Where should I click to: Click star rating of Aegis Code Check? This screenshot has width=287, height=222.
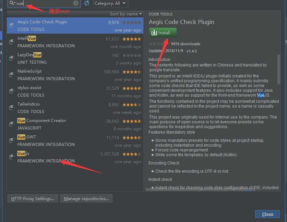tap(132, 23)
